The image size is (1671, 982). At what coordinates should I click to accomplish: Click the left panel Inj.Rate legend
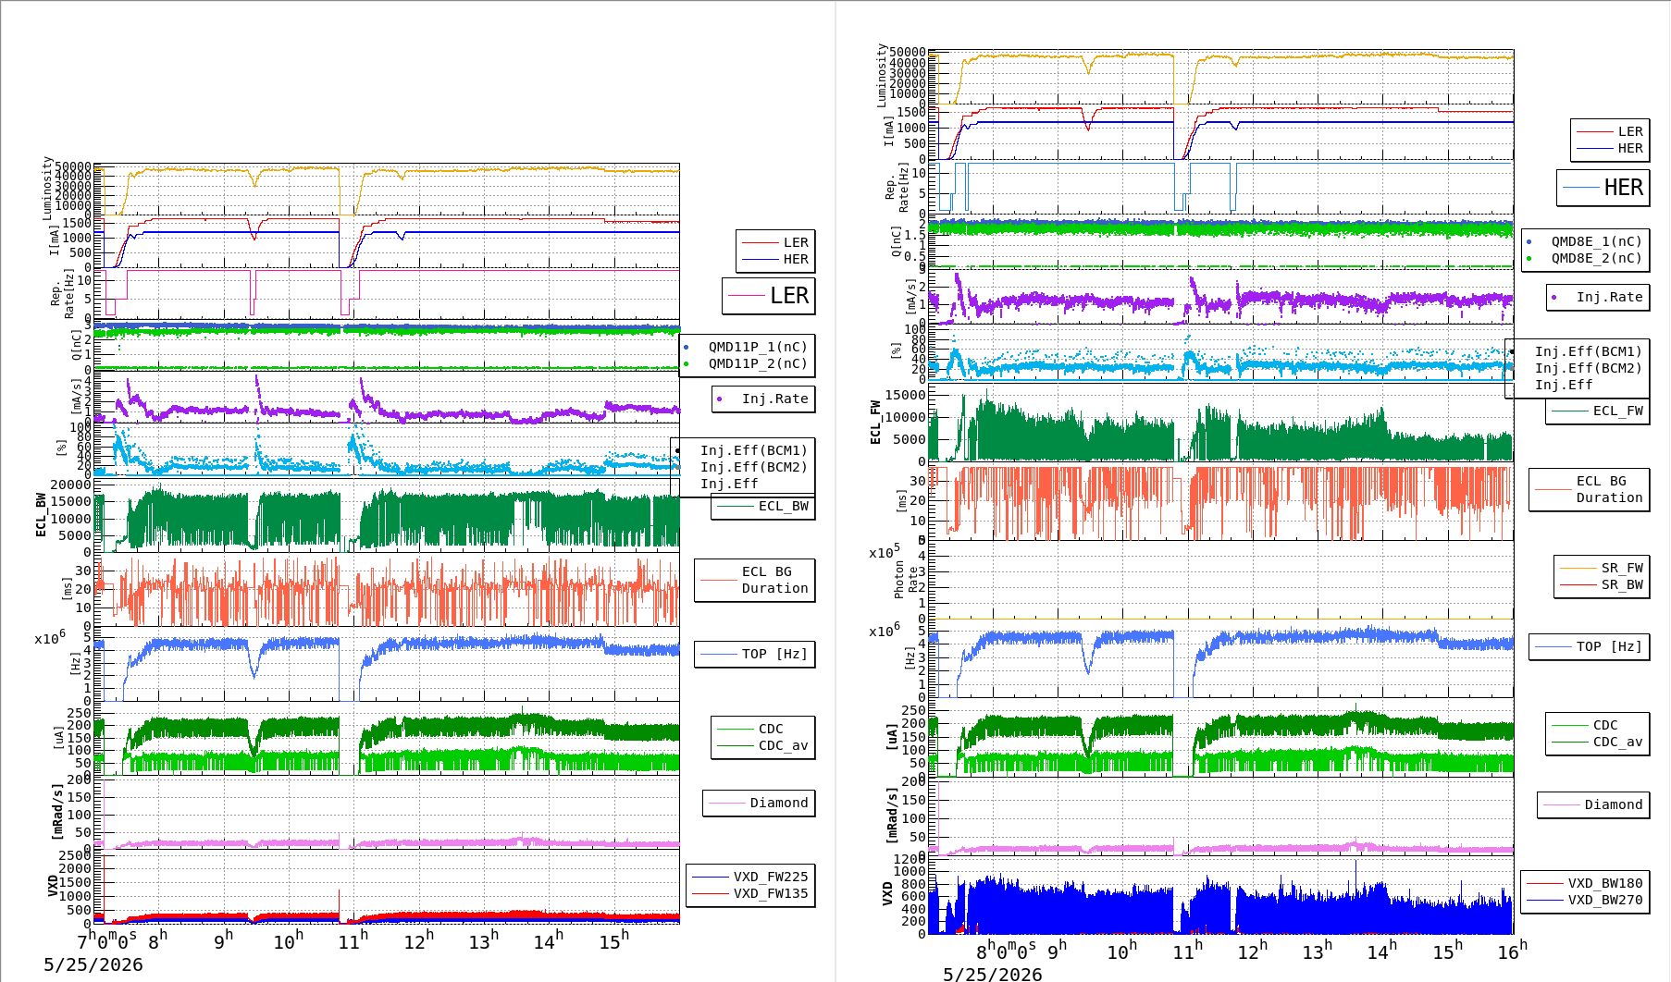[x=763, y=399]
